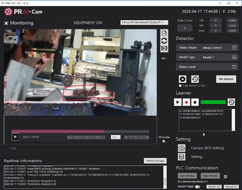
Task: Click the Camera (ROI Setting) label
Action: click(207, 148)
